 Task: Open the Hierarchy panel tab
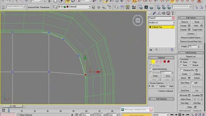click(x=159, y=13)
